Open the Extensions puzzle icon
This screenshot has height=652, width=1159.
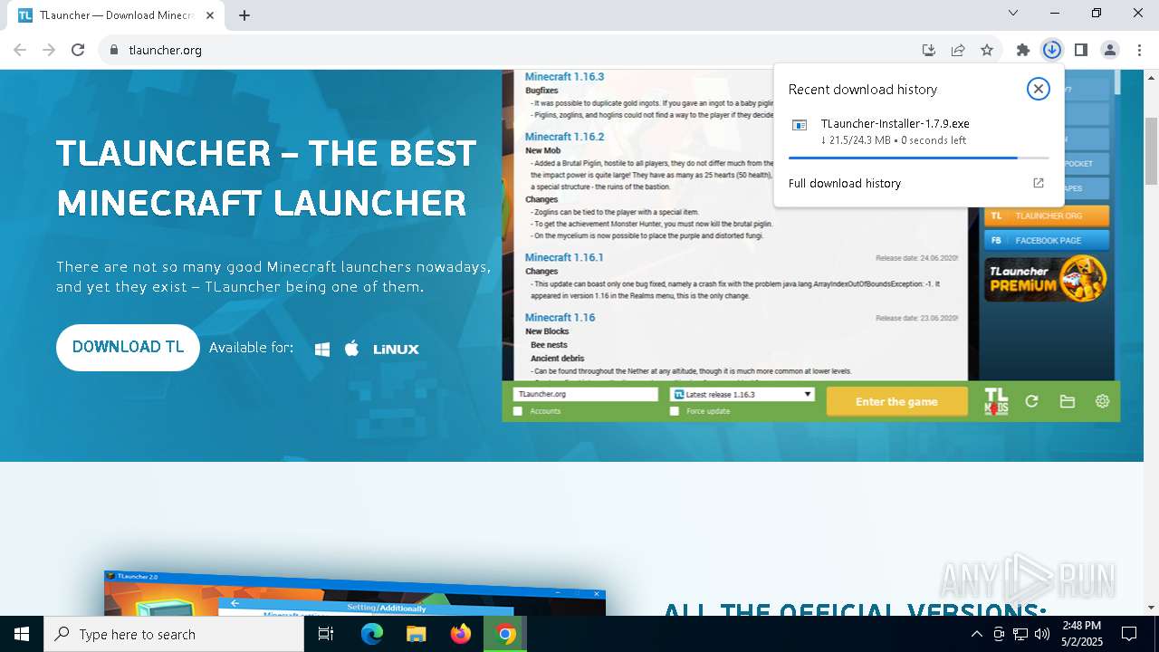coord(1023,50)
